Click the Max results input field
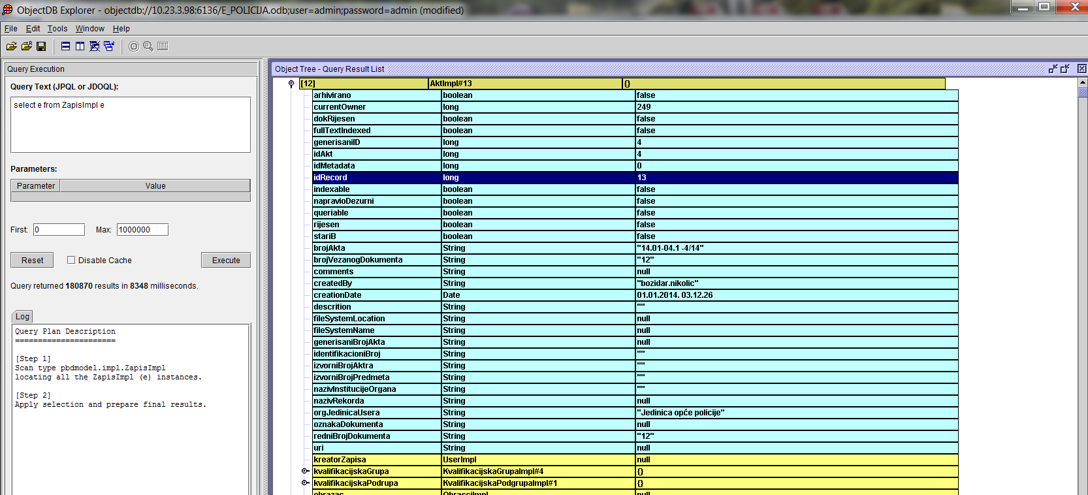Viewport: 1088px width, 495px height. coord(142,230)
